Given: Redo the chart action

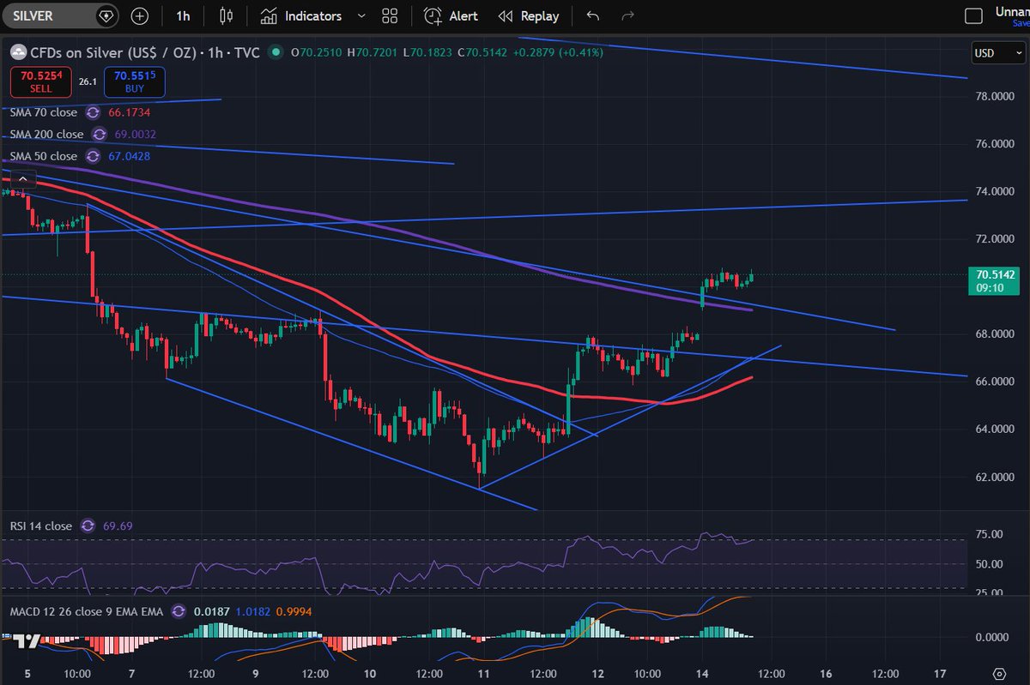Looking at the screenshot, I should point(627,16).
